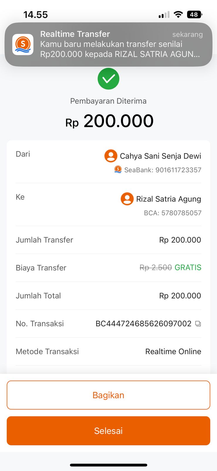
Task: Tap the green success checkmark icon
Action: click(108, 79)
